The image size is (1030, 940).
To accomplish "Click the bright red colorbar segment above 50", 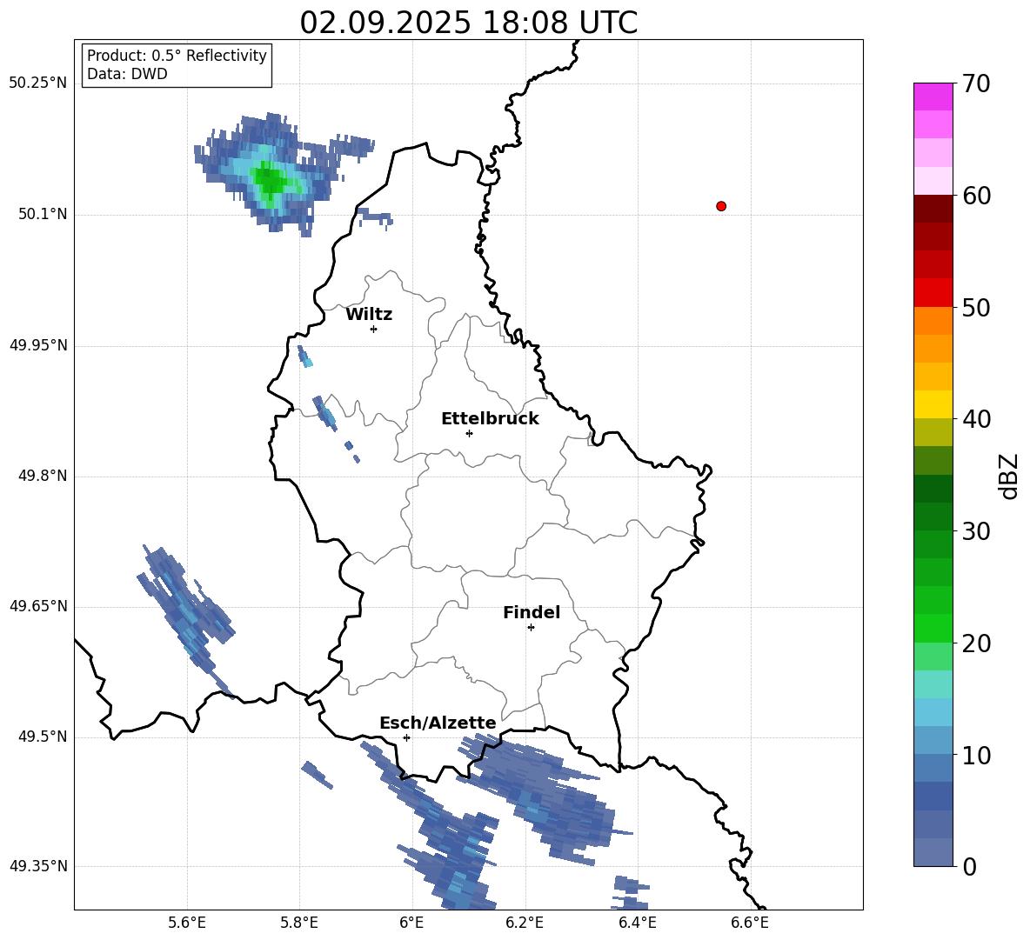I will 933,293.
